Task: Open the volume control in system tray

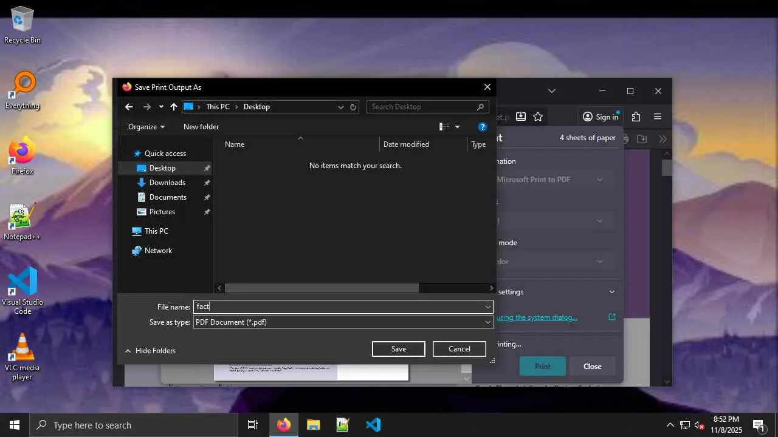Action: coord(700,425)
